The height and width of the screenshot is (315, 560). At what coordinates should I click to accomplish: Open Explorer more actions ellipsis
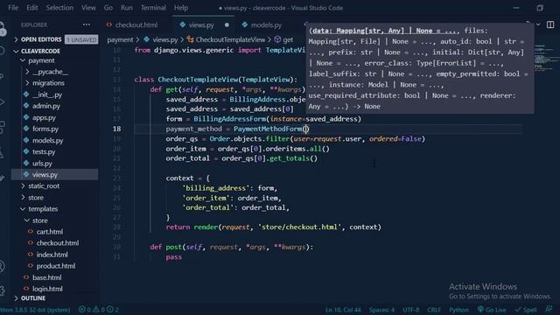pyautogui.click(x=87, y=24)
